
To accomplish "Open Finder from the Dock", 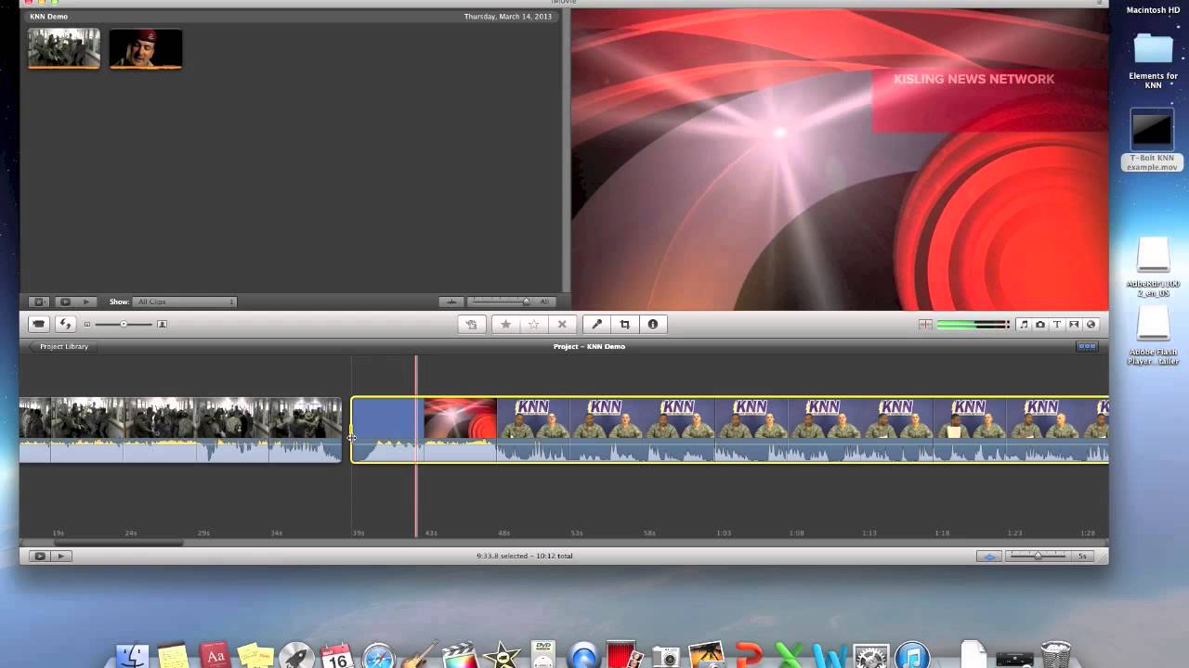I will pyautogui.click(x=132, y=655).
